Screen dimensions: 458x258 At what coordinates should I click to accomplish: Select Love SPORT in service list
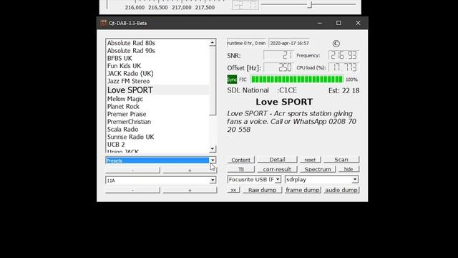157,90
